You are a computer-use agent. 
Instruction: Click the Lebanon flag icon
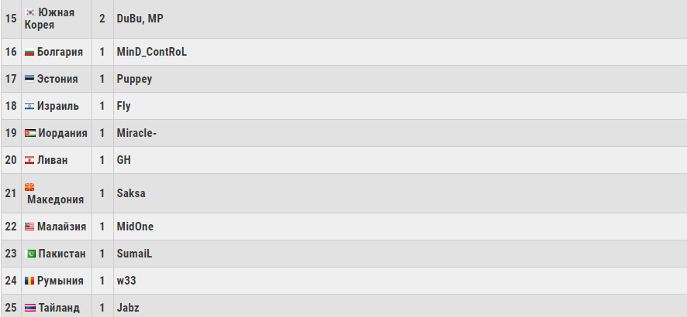(29, 161)
